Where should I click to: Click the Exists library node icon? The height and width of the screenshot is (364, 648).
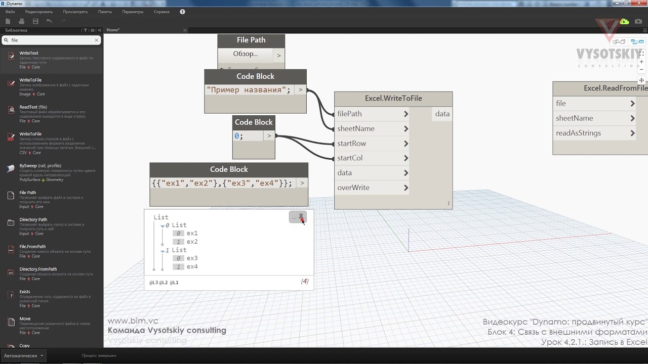[x=11, y=294]
